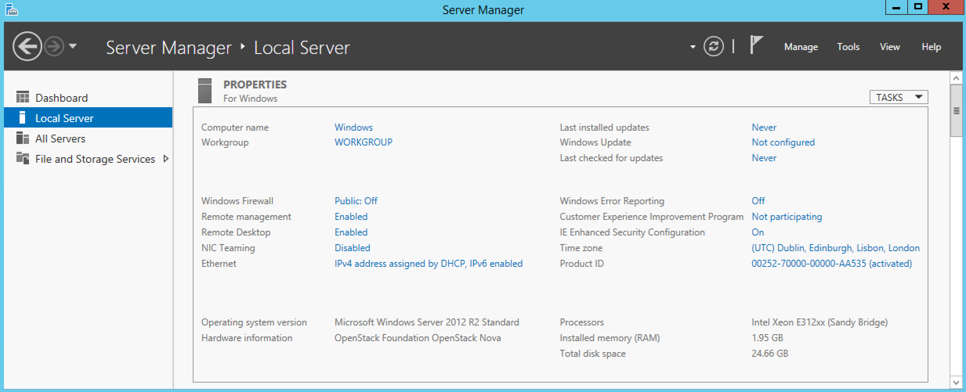Open the Manage menu
This screenshot has width=966, height=392.
click(x=801, y=47)
